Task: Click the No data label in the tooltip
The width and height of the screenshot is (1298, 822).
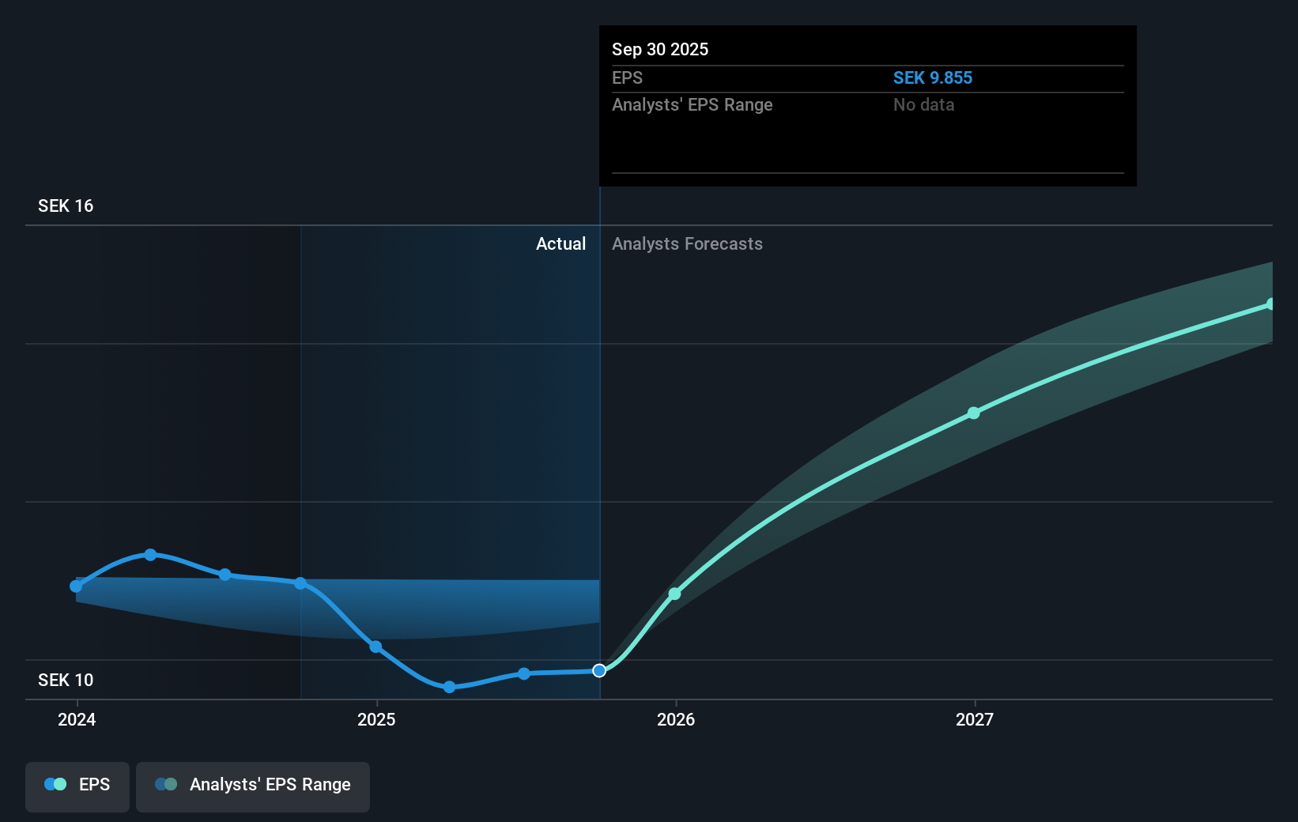Action: tap(923, 104)
